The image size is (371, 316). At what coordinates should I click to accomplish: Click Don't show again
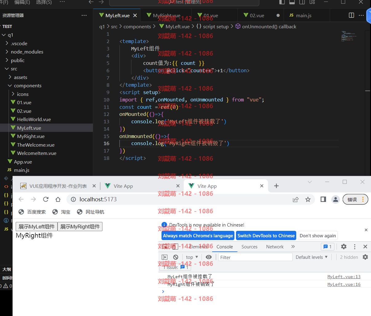click(318, 236)
